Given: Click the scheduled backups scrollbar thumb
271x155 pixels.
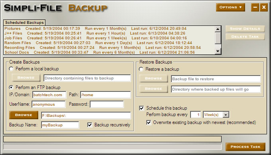Looking at the screenshot, I should [x=218, y=38].
